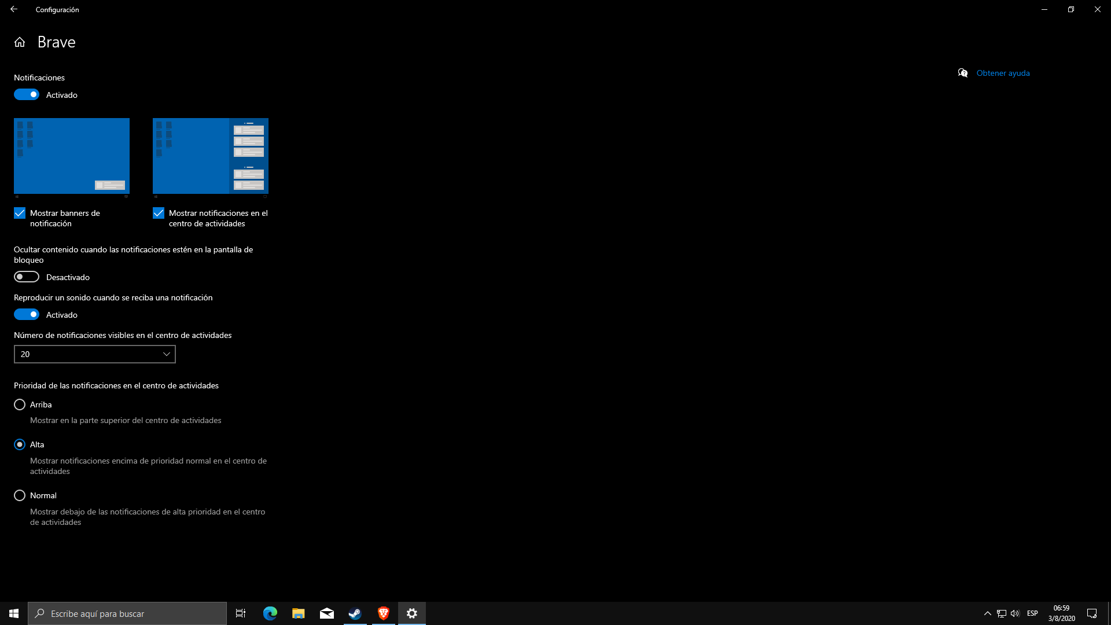Disable Reproducir un sonido toggle
Image resolution: width=1111 pixels, height=625 pixels.
(27, 314)
